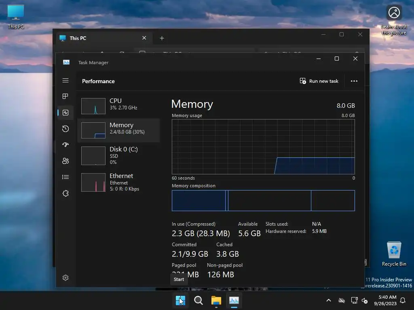Select the This PC tab in File Explorer

103,38
